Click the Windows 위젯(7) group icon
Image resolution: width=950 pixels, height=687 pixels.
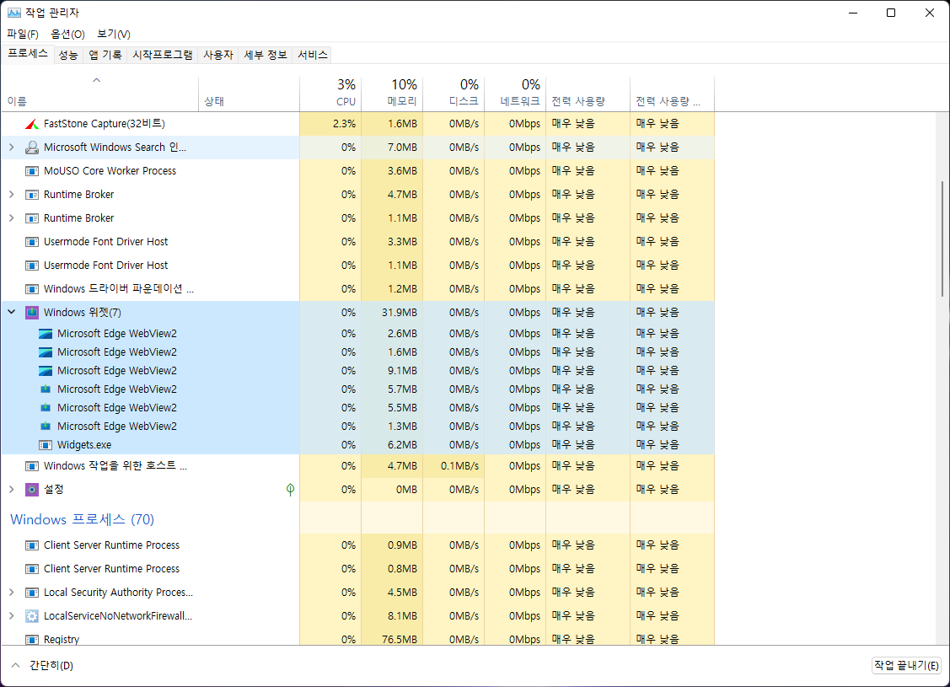(31, 313)
